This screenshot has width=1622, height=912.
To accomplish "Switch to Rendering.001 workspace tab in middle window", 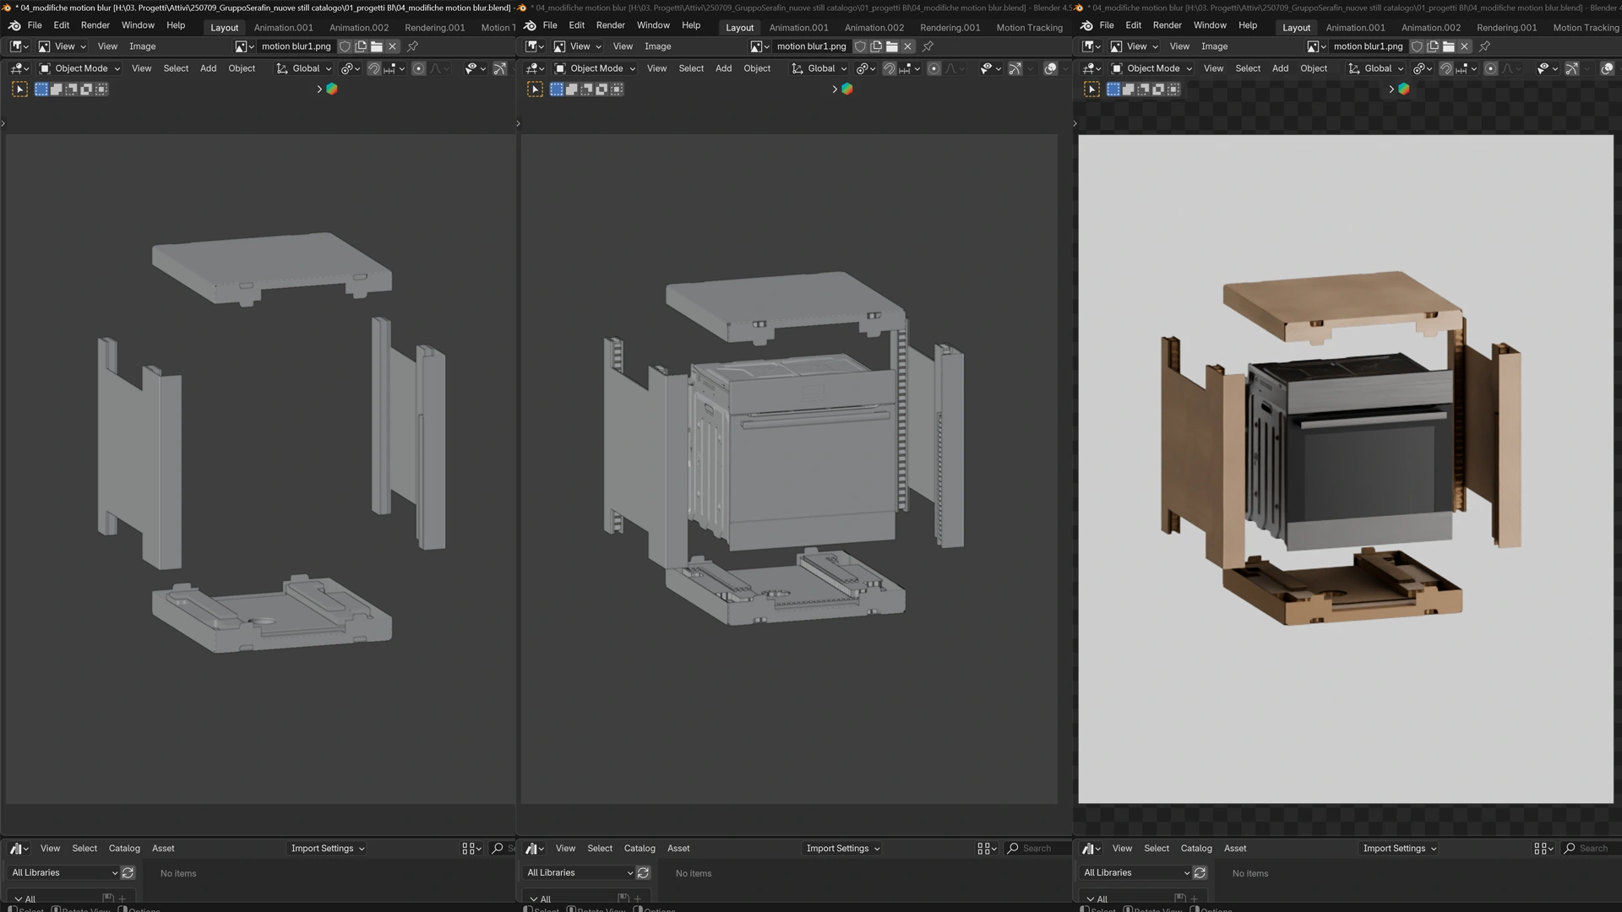I will pos(950,27).
